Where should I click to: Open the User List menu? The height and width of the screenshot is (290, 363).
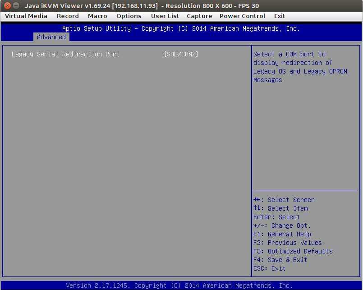click(x=165, y=16)
